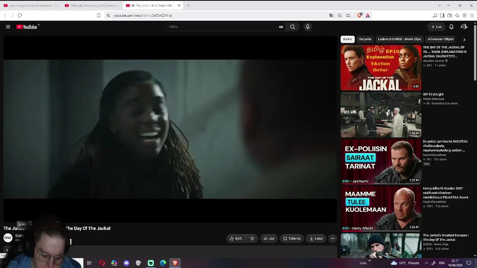This screenshot has height=268, width=477.
Task: Select the Ladannut SURGE - Movie Clips chip
Action: click(x=399, y=39)
